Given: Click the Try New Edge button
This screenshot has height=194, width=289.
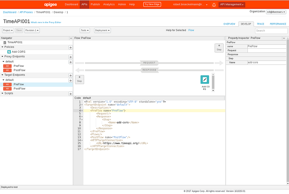Looking at the screenshot, I should click(152, 4).
